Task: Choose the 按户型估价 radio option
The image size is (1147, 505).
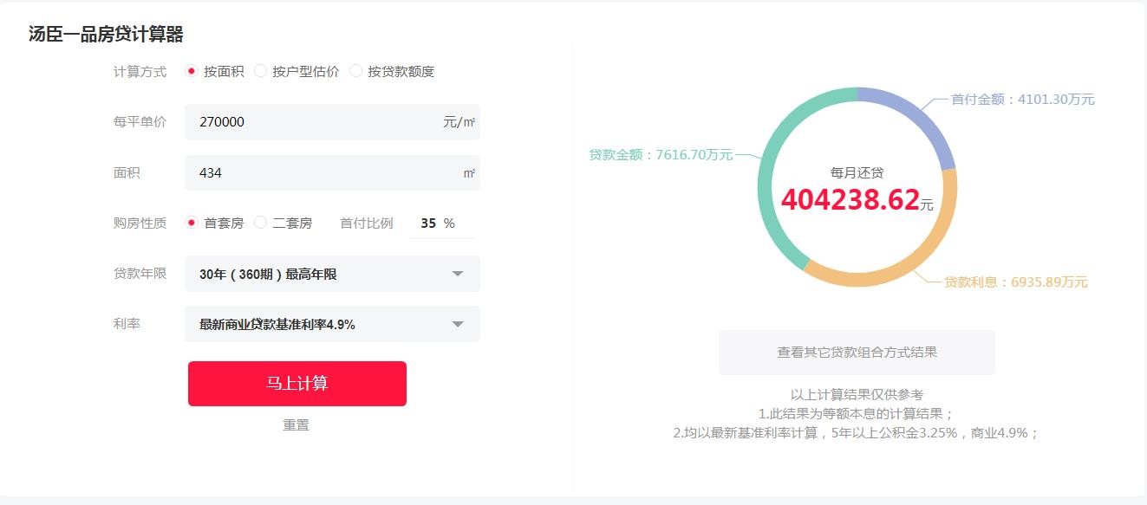Action: [261, 71]
